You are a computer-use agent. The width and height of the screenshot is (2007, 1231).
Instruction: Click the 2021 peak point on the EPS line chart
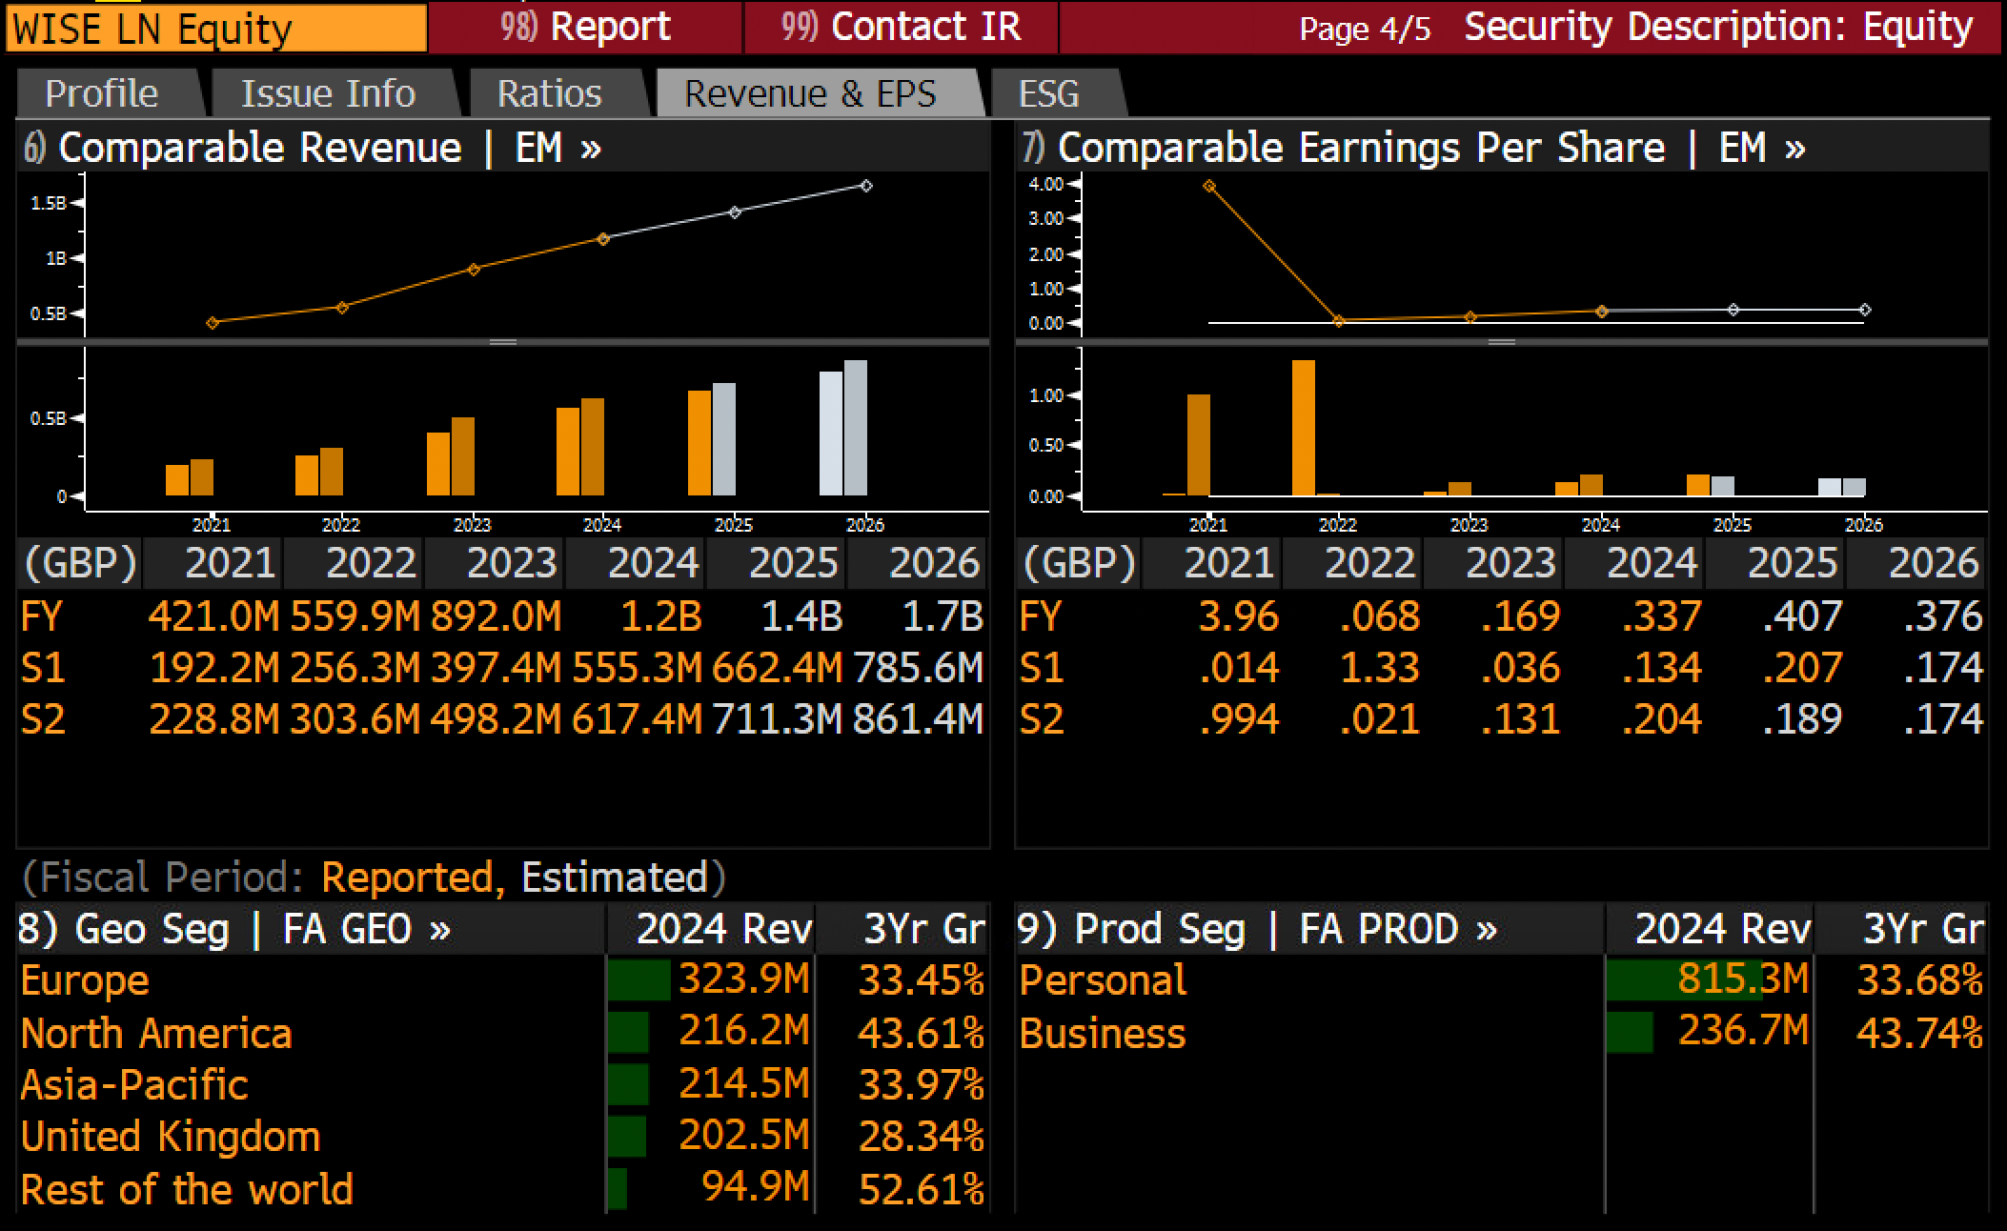point(1209,186)
